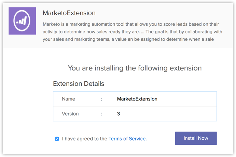Image resolution: width=236 pixels, height=157 pixels.
Task: Open the Terms of Service link
Action: (127, 139)
